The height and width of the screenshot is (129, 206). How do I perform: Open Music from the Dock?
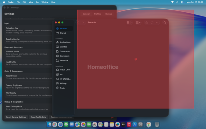pyautogui.click(x=129, y=124)
